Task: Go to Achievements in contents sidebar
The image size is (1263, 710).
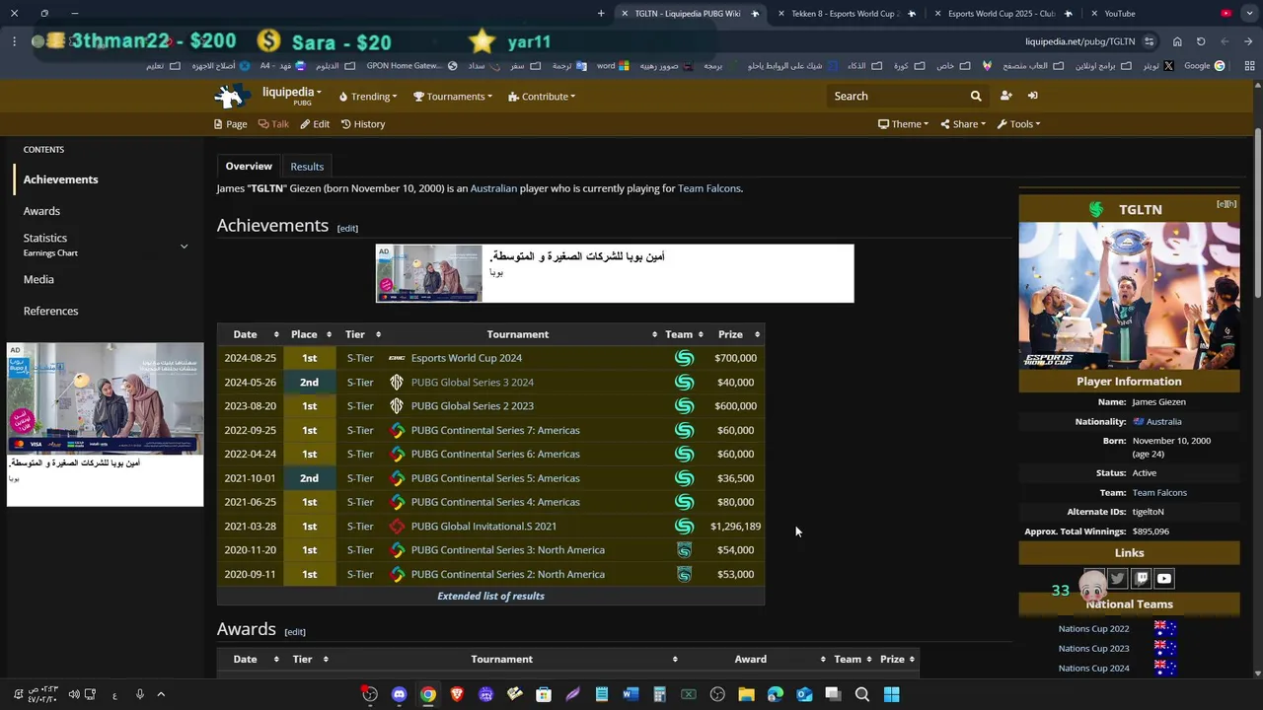Action: (61, 179)
